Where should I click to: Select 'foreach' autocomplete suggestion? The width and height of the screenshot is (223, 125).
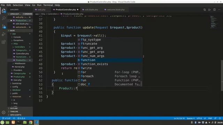point(110,76)
